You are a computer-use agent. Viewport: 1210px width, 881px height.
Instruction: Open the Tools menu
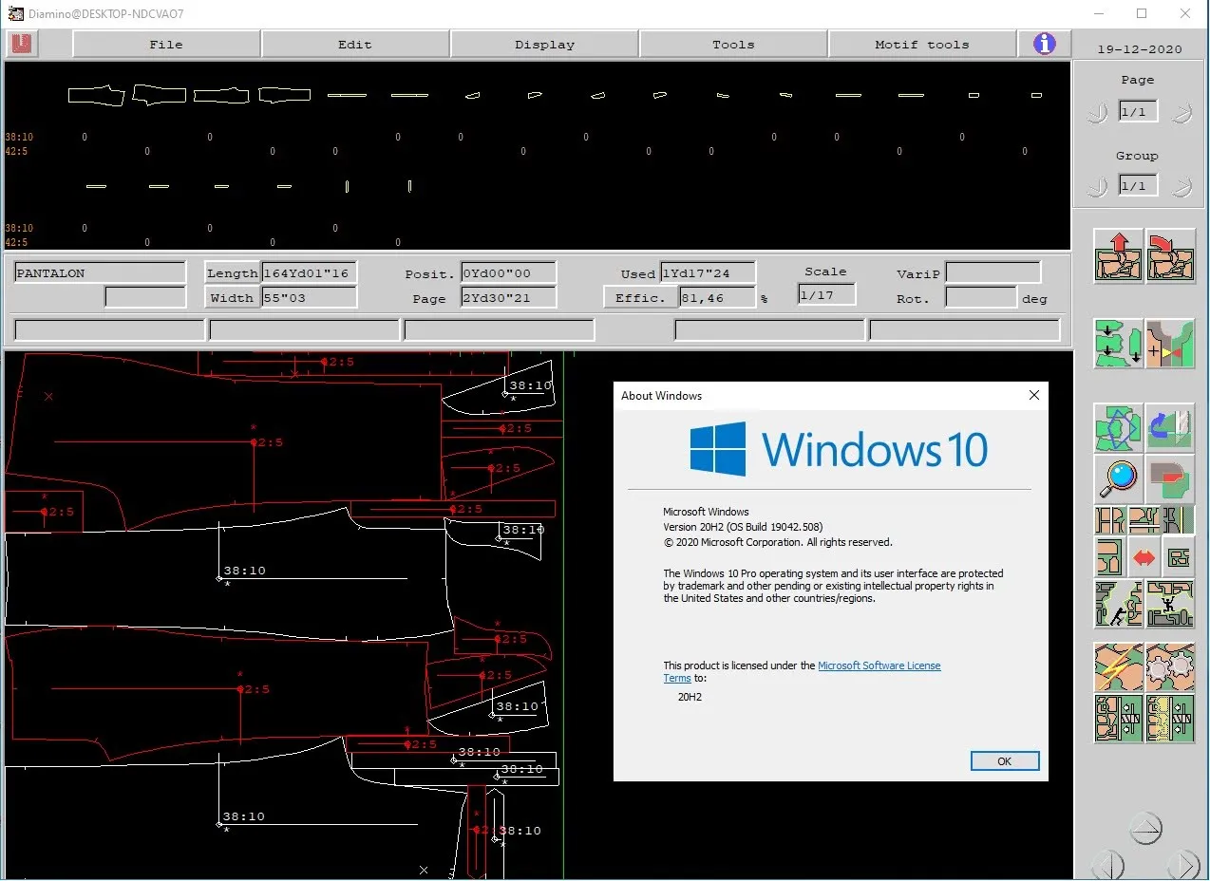click(x=733, y=45)
